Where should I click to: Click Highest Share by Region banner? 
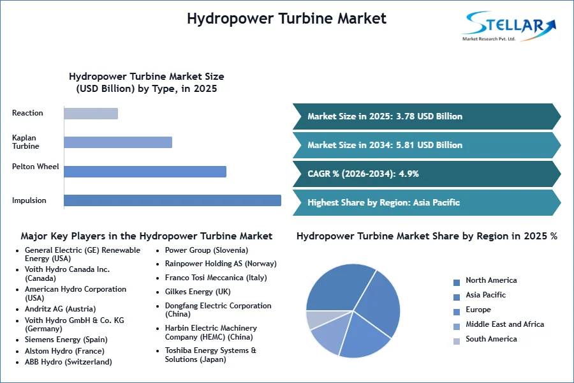click(427, 202)
